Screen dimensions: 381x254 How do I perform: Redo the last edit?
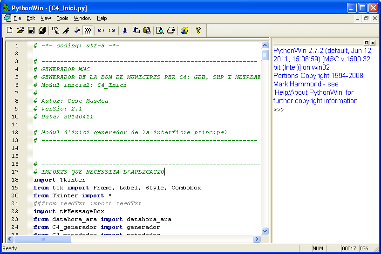(112, 30)
